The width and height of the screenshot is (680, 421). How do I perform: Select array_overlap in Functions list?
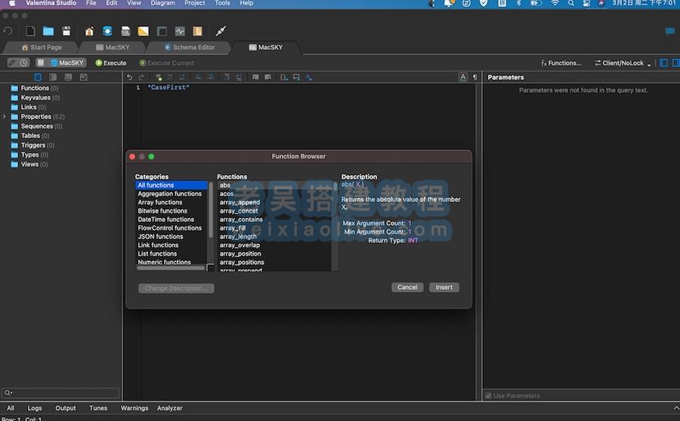(240, 245)
